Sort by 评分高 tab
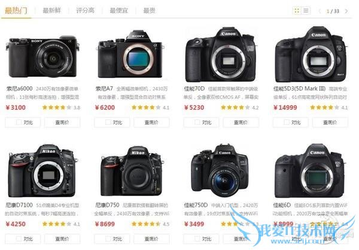Viewport: 359px width, 250px height. tap(85, 11)
